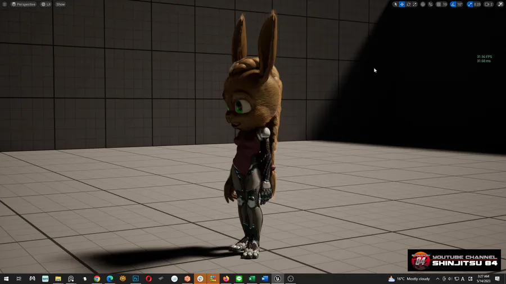Toggle surface snapping options icon
The height and width of the screenshot is (284, 506).
tap(431, 4)
